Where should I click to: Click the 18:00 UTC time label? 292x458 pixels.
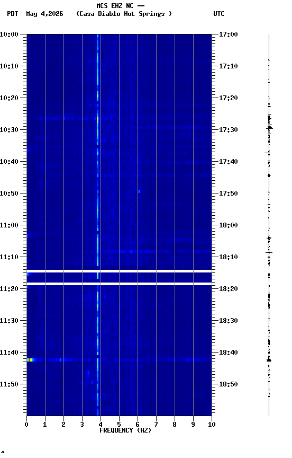point(229,225)
